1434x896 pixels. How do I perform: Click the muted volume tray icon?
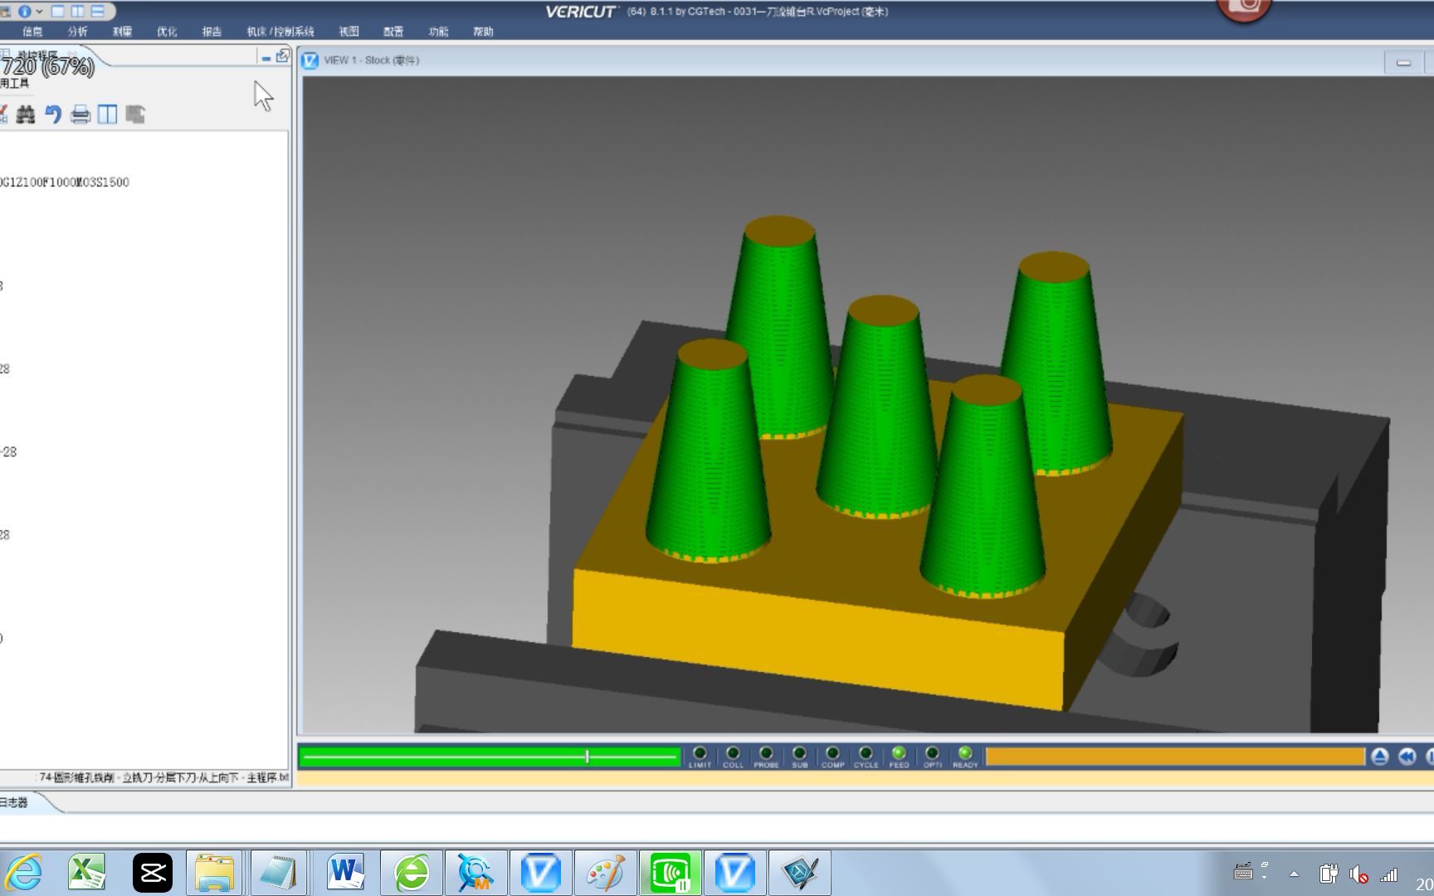[1358, 874]
